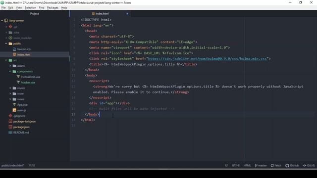Click the main.js JavaScript icon
This screenshot has width=317, height=178.
[x=14, y=110]
